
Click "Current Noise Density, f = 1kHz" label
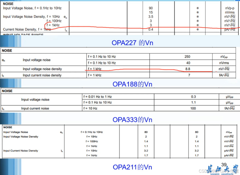tap(27, 30)
